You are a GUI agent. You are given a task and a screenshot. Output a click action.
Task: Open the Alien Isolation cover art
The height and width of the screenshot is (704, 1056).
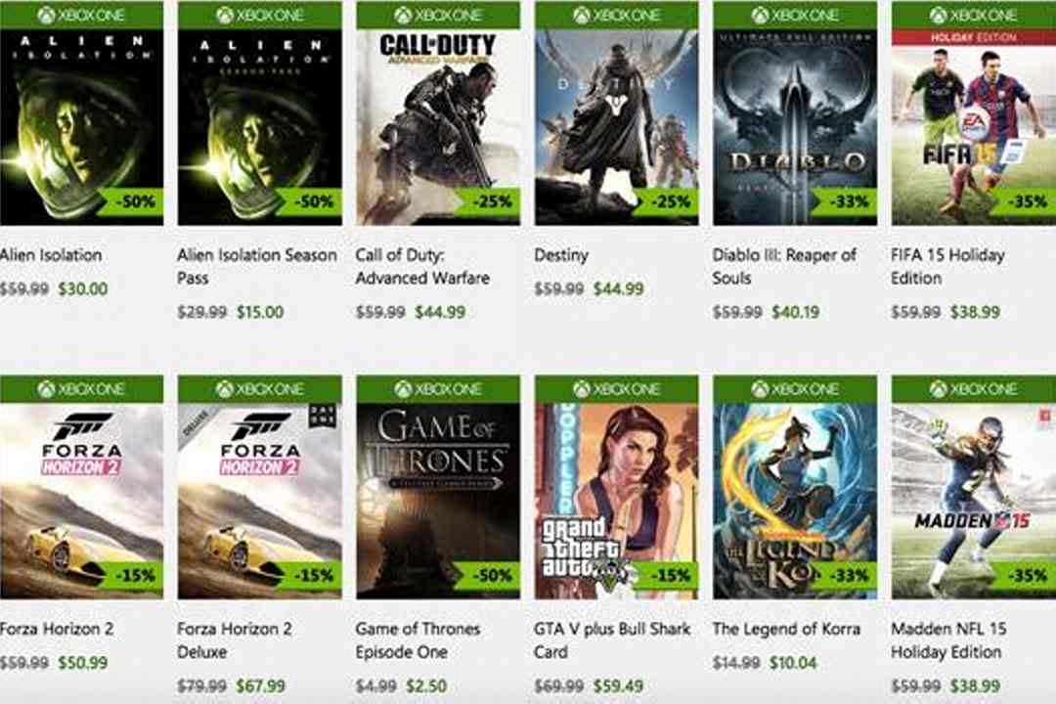point(81,127)
